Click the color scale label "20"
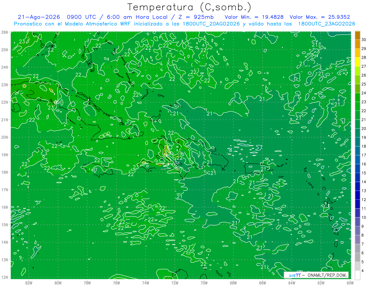The width and height of the screenshot is (372, 287). point(364,128)
